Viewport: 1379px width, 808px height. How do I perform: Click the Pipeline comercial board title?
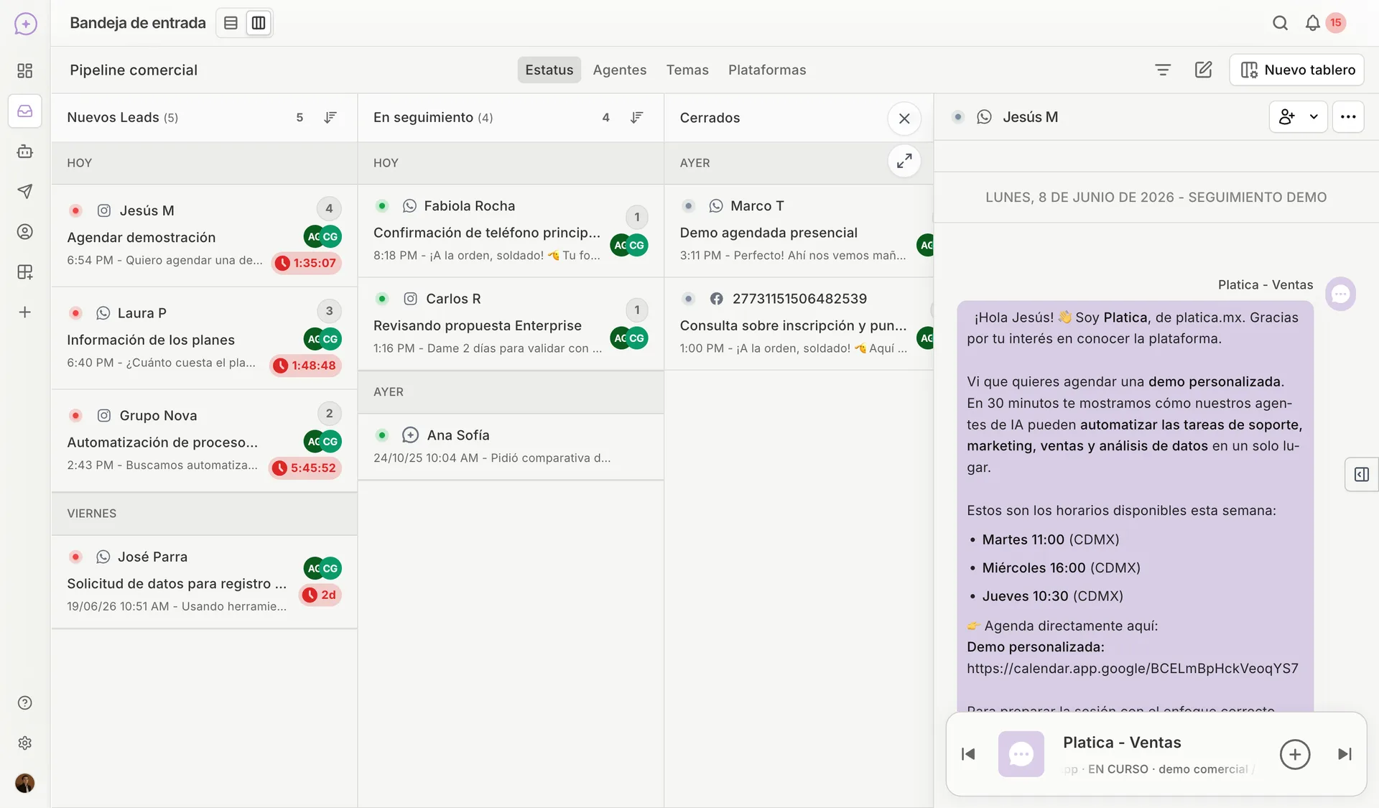(x=134, y=70)
